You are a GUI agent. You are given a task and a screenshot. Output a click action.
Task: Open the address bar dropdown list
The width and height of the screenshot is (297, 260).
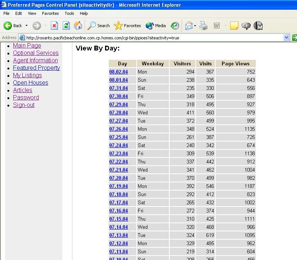point(286,38)
